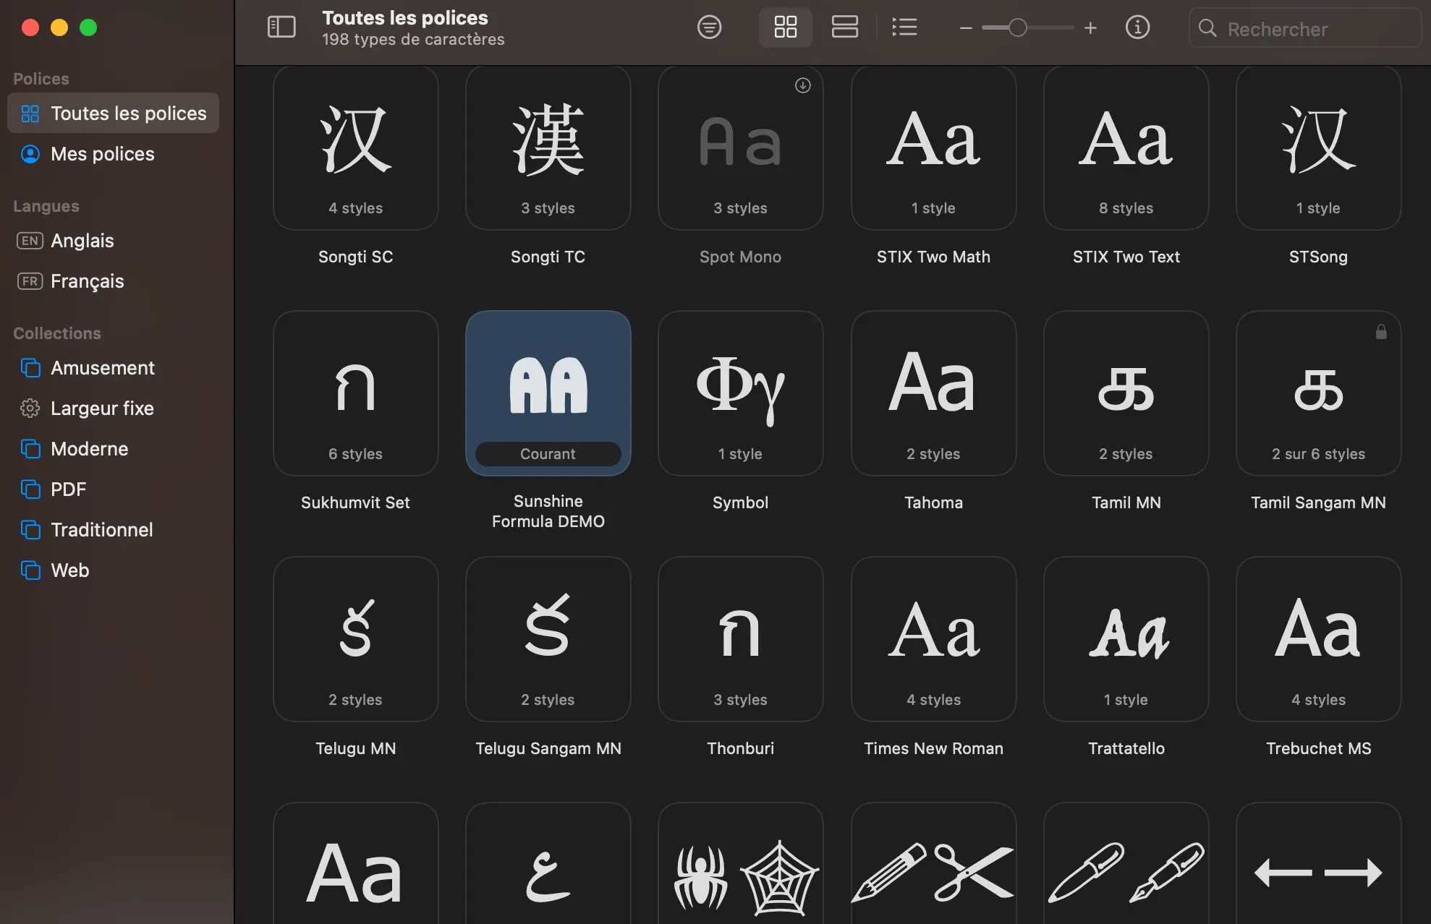Select the Tahoma font tile
The height and width of the screenshot is (924, 1431).
coord(933,393)
